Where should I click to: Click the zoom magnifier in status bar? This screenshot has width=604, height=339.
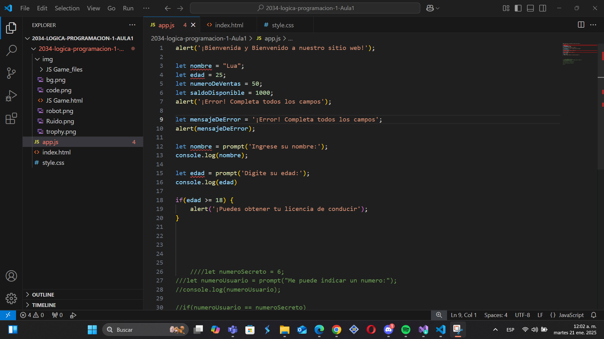pyautogui.click(x=439, y=315)
